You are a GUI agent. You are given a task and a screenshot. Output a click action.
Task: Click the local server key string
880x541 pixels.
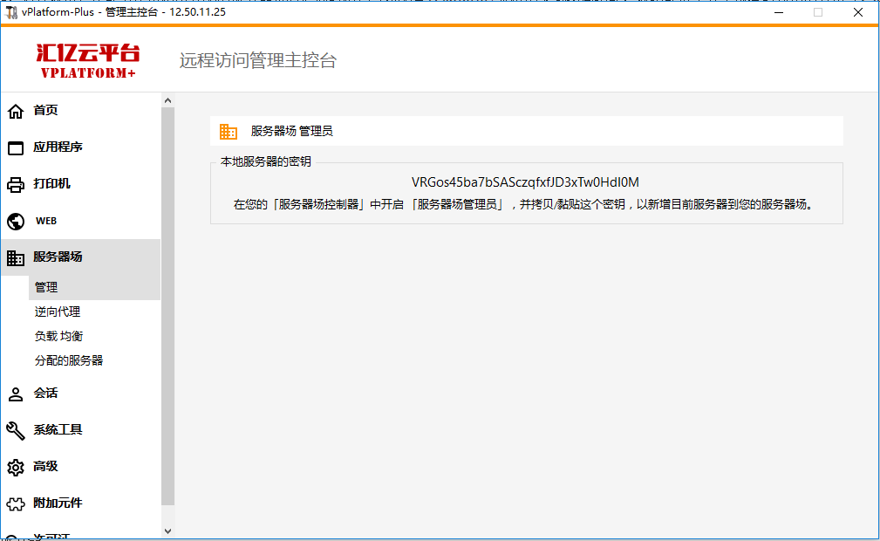525,182
